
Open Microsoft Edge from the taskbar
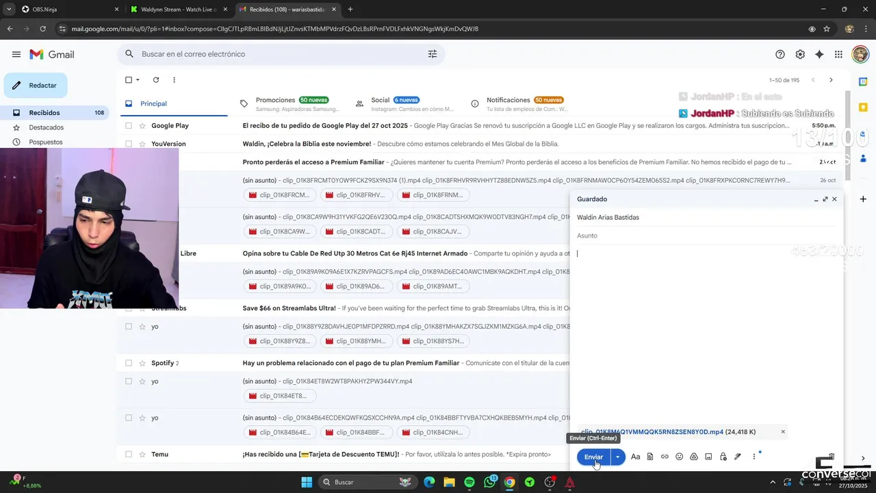pyautogui.click(x=429, y=482)
